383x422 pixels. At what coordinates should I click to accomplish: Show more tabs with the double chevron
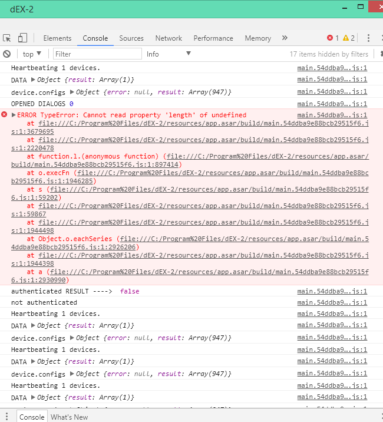285,38
